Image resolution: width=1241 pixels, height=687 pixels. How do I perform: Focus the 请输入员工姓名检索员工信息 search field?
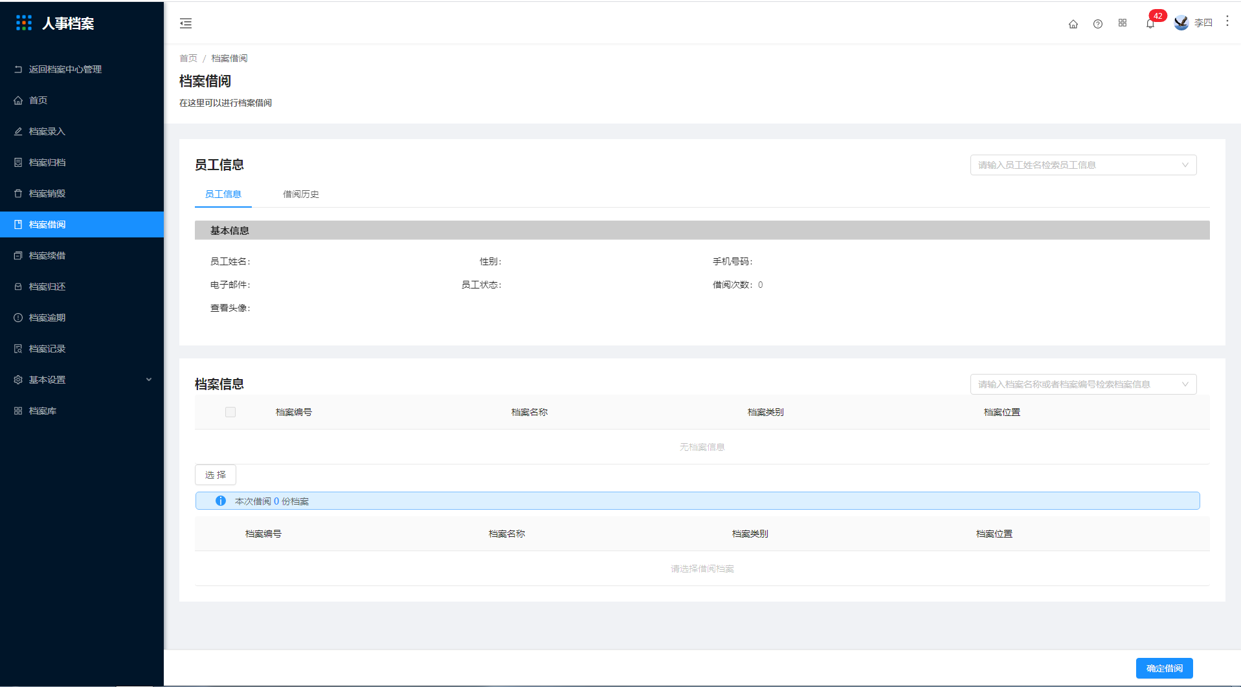click(1083, 165)
